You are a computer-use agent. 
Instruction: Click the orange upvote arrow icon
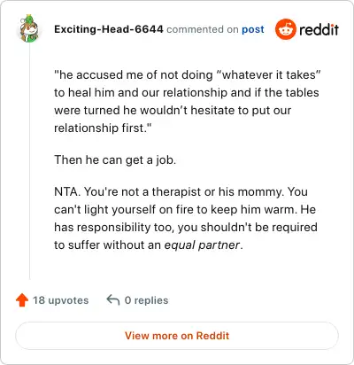[22, 300]
